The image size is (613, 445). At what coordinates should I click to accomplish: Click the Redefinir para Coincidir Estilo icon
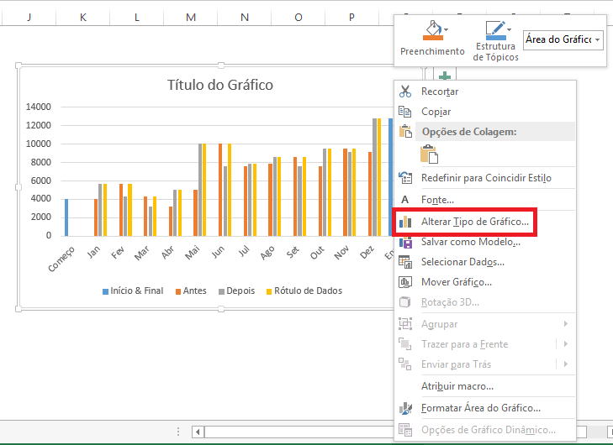pos(405,178)
